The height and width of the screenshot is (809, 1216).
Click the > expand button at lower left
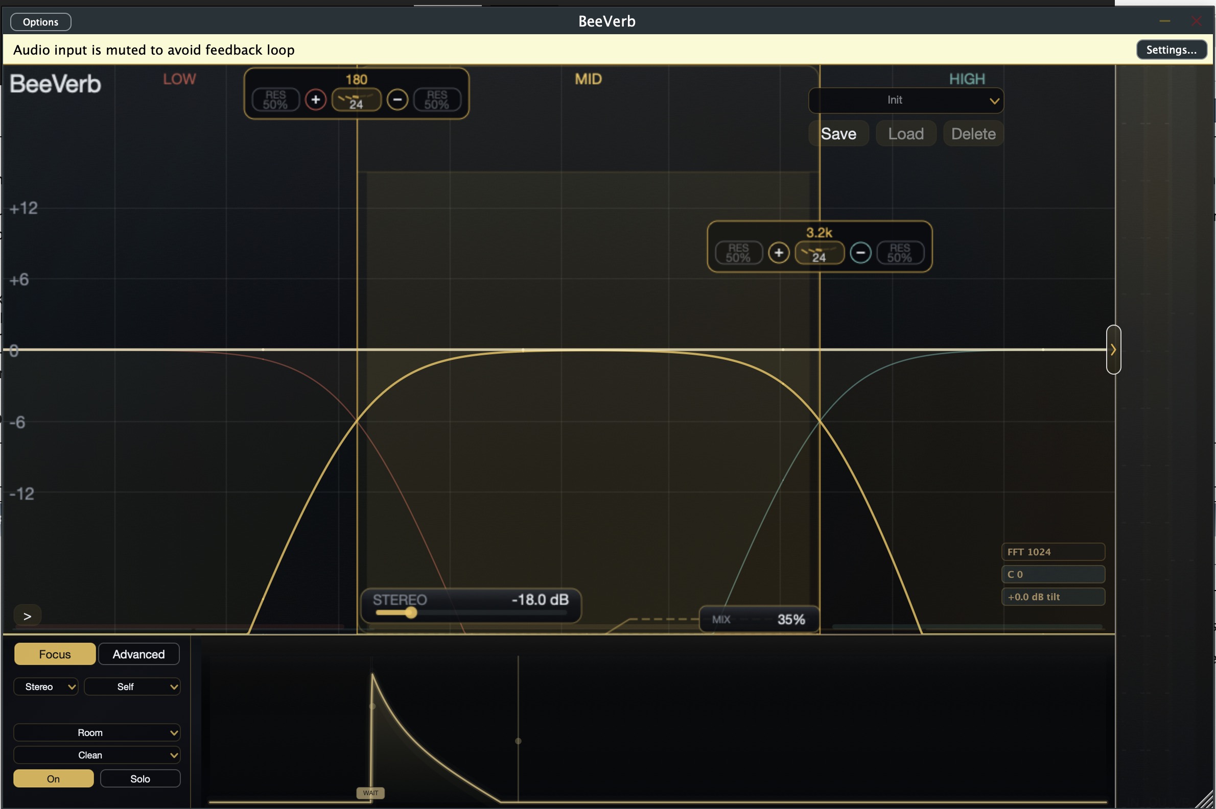[28, 616]
